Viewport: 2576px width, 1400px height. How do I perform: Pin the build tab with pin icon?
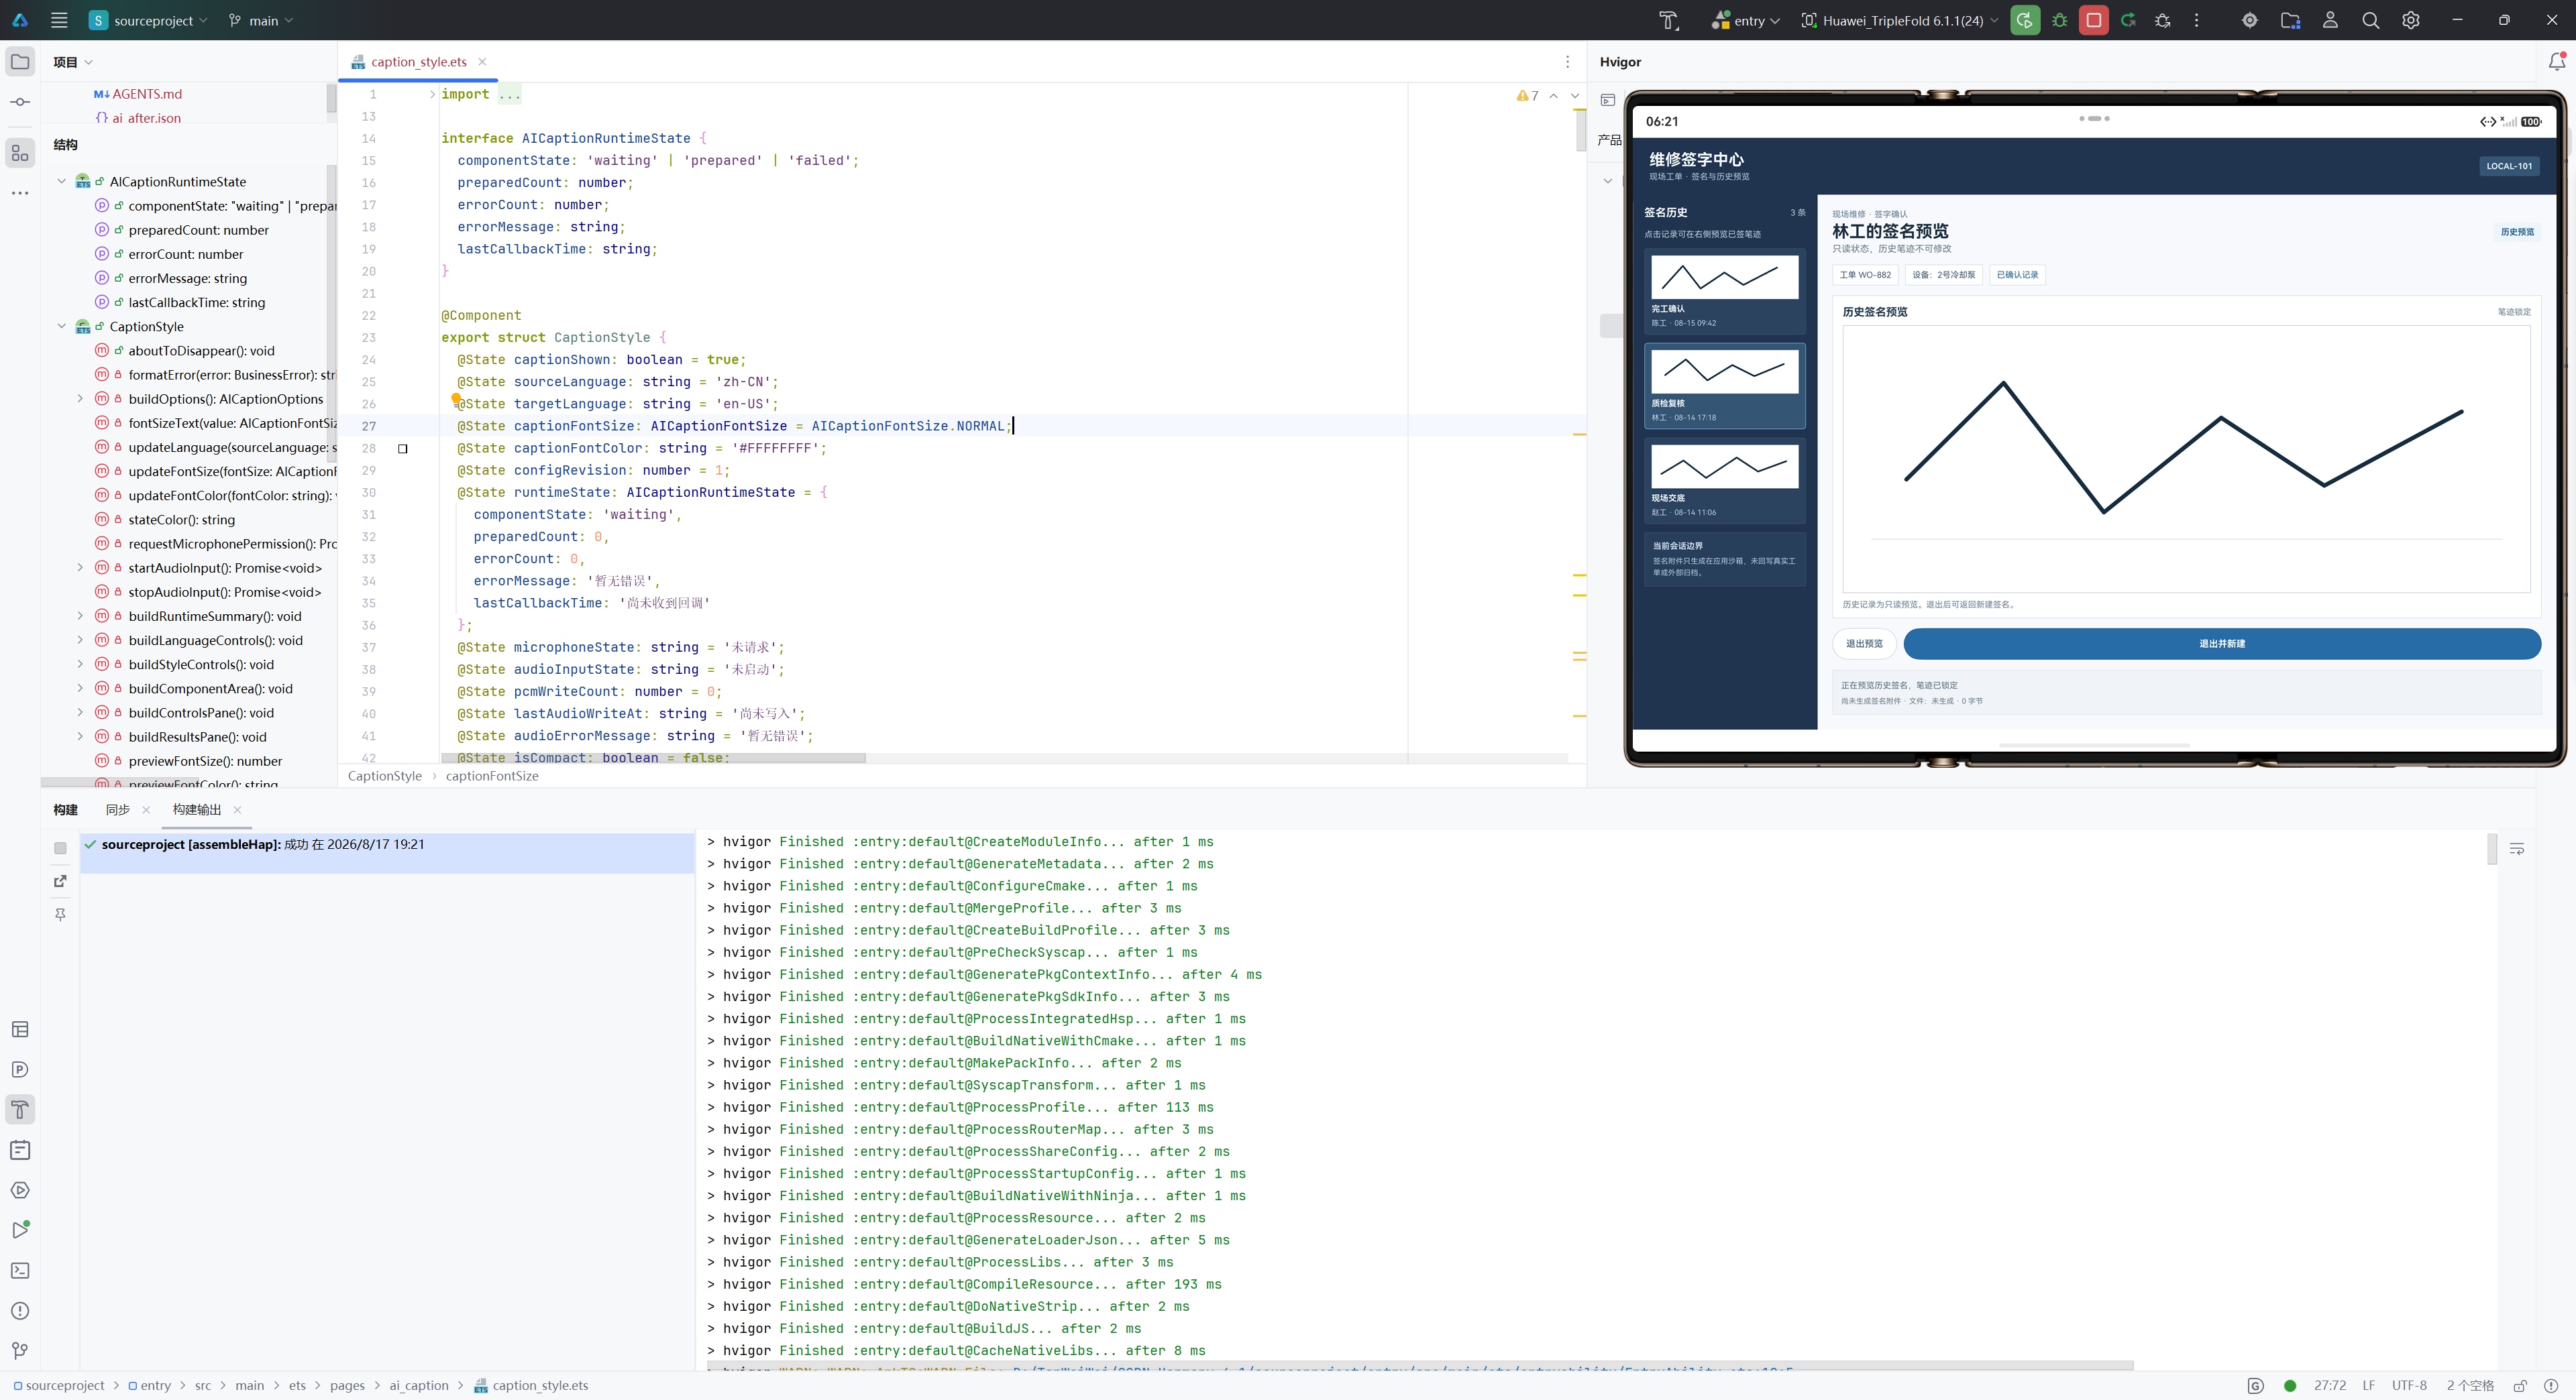click(x=60, y=915)
